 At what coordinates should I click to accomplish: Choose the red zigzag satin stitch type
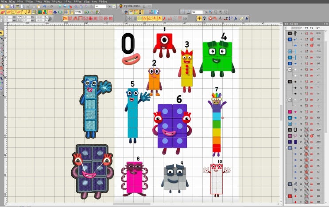coord(65,19)
